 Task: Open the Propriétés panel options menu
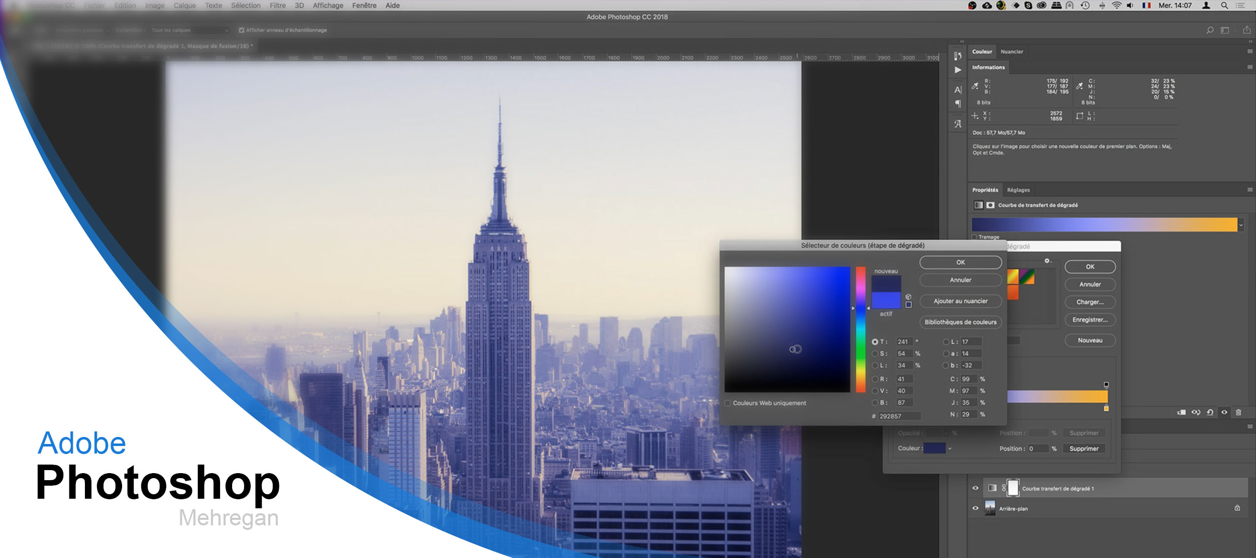[1249, 190]
